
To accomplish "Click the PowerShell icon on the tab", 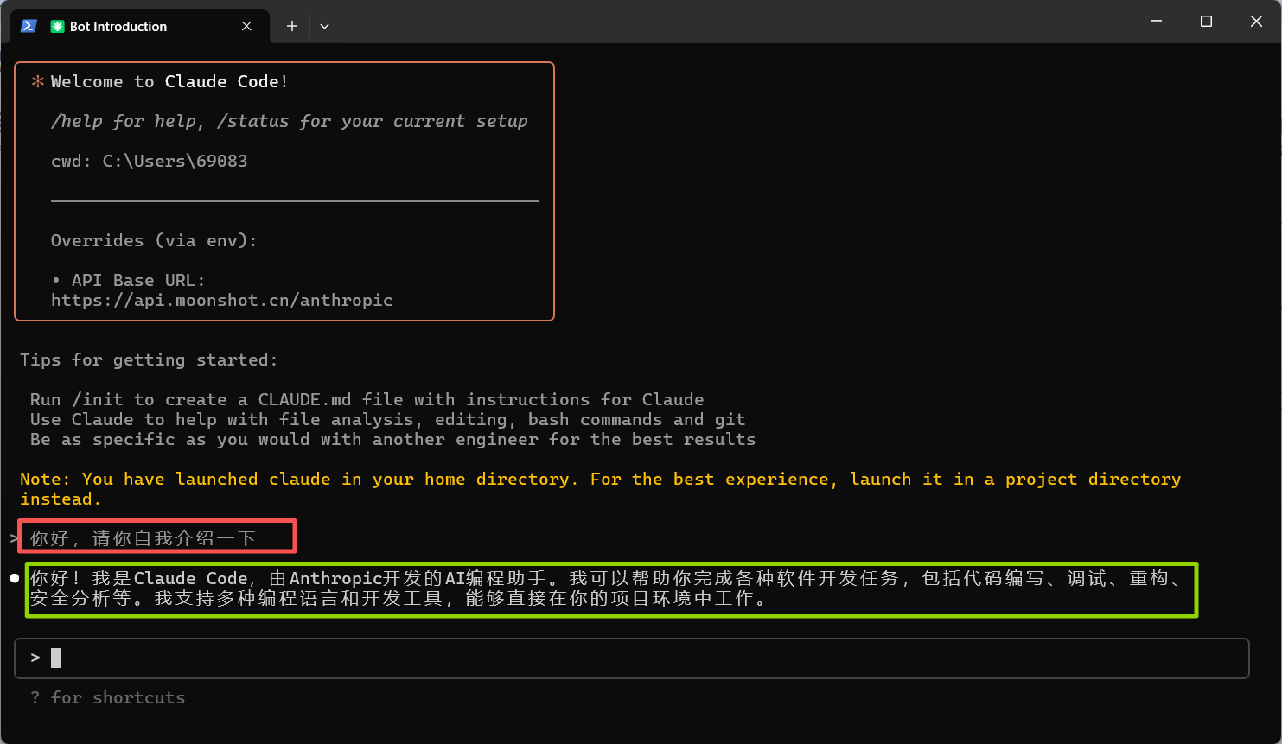I will coord(29,26).
